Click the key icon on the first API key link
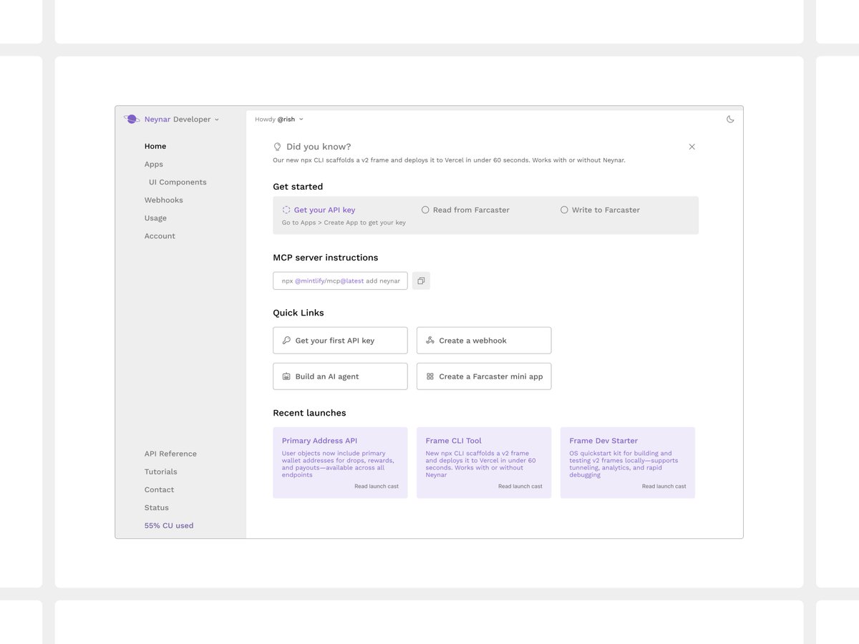The height and width of the screenshot is (644, 859). (286, 341)
